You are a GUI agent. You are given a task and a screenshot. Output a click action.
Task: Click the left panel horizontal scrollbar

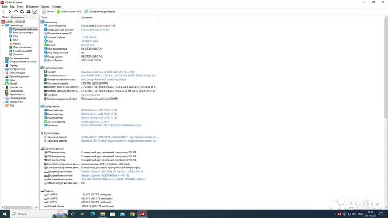click(x=18, y=207)
